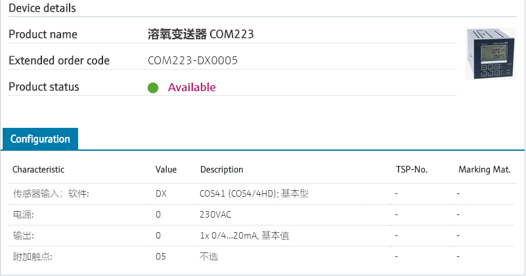The image size is (526, 276).
Task: Select the 附加触点 characteristic row
Action: [x=261, y=256]
